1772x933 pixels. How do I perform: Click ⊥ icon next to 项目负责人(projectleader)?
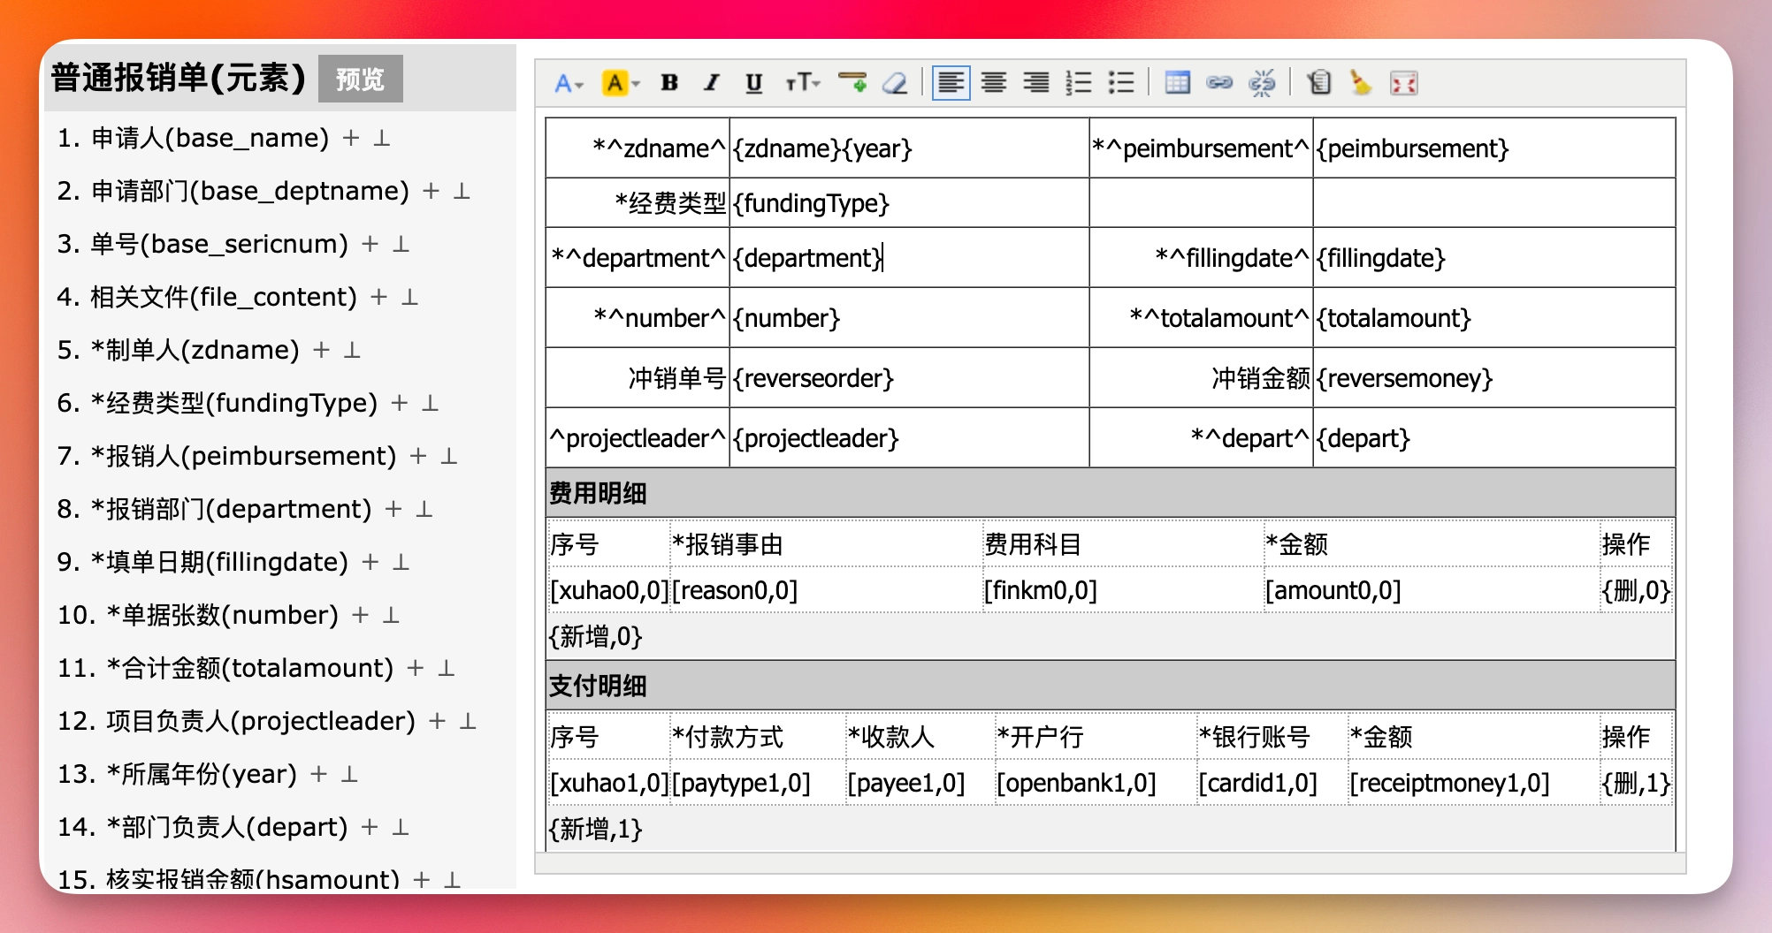tap(469, 721)
